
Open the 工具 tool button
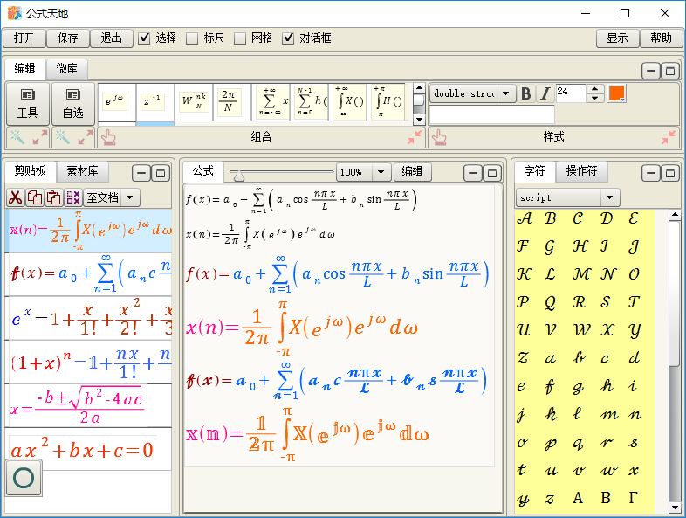[28, 104]
